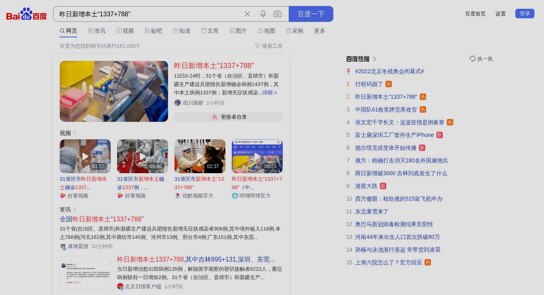Open the 哔哩哔哩官方 source
The height and width of the screenshot is (295, 544).
point(251,195)
